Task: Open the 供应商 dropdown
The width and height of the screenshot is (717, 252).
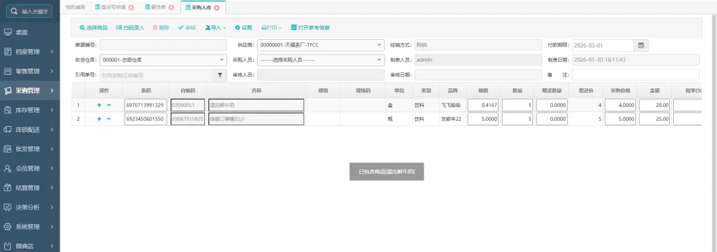Action: tap(321, 45)
